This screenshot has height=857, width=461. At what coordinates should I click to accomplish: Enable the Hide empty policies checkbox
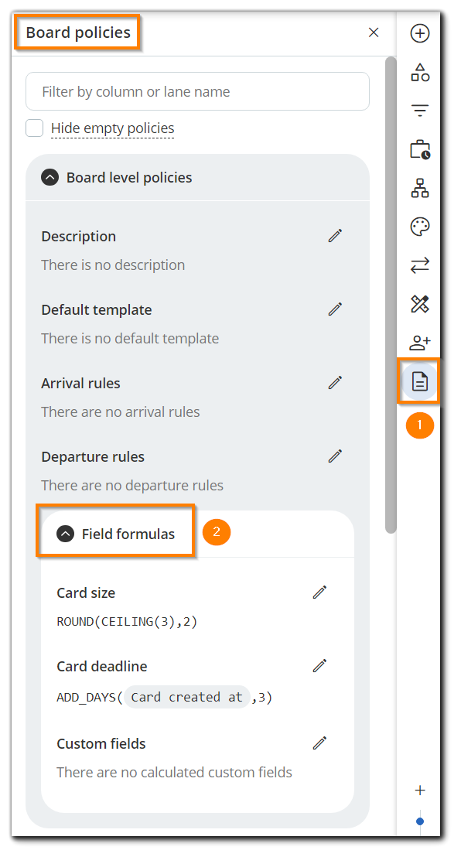(34, 128)
